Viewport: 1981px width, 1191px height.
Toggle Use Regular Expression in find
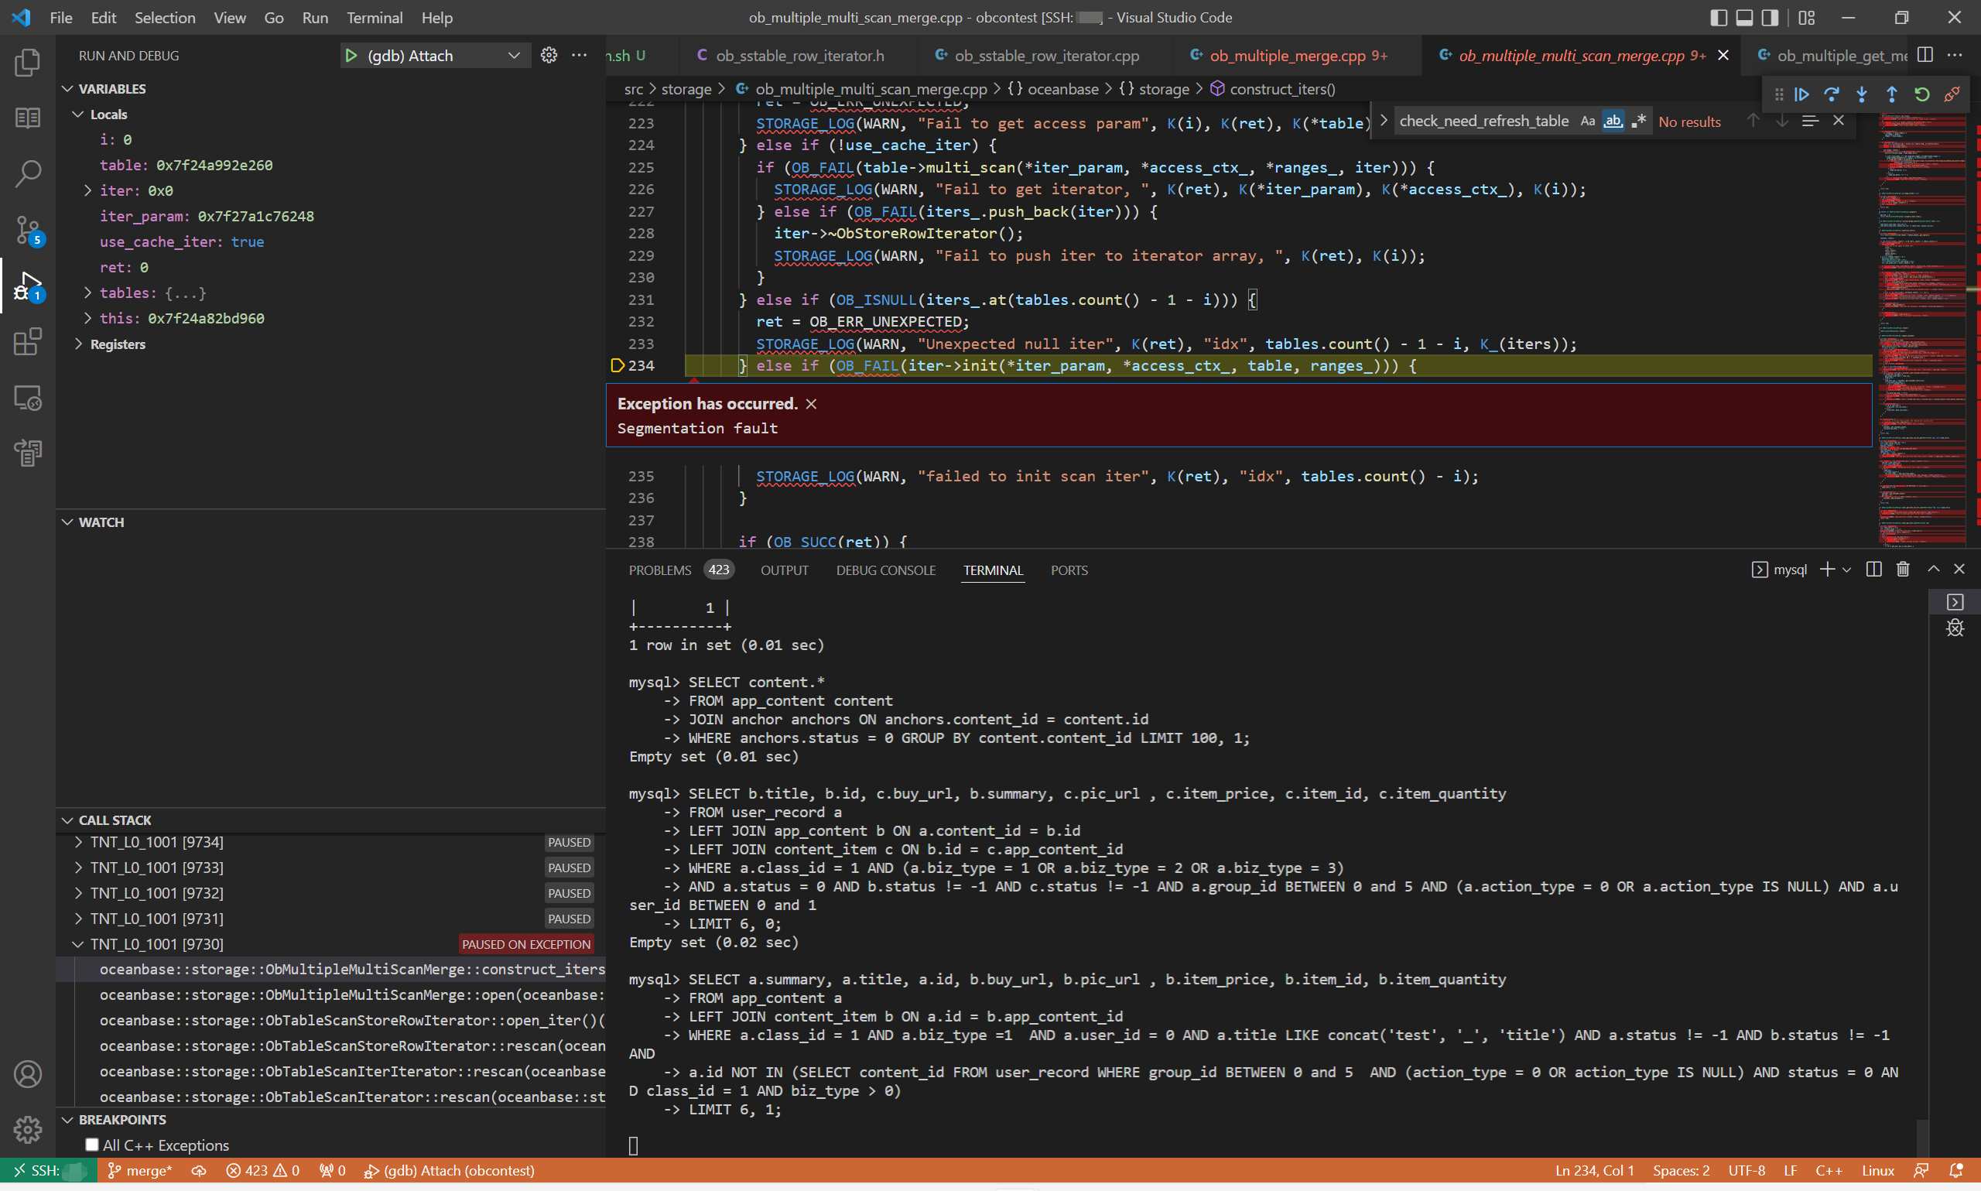[x=1637, y=121]
